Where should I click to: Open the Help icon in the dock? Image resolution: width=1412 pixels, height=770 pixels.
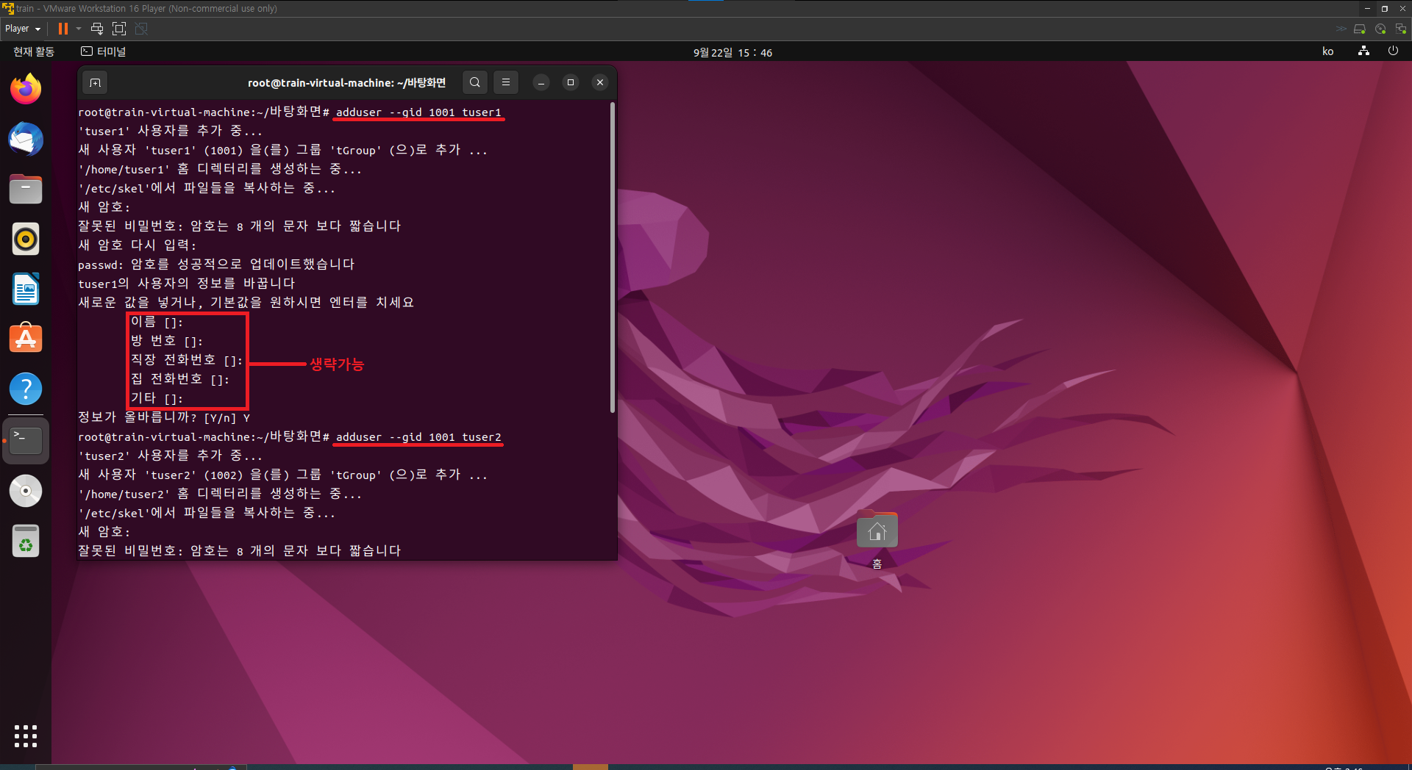coord(26,389)
